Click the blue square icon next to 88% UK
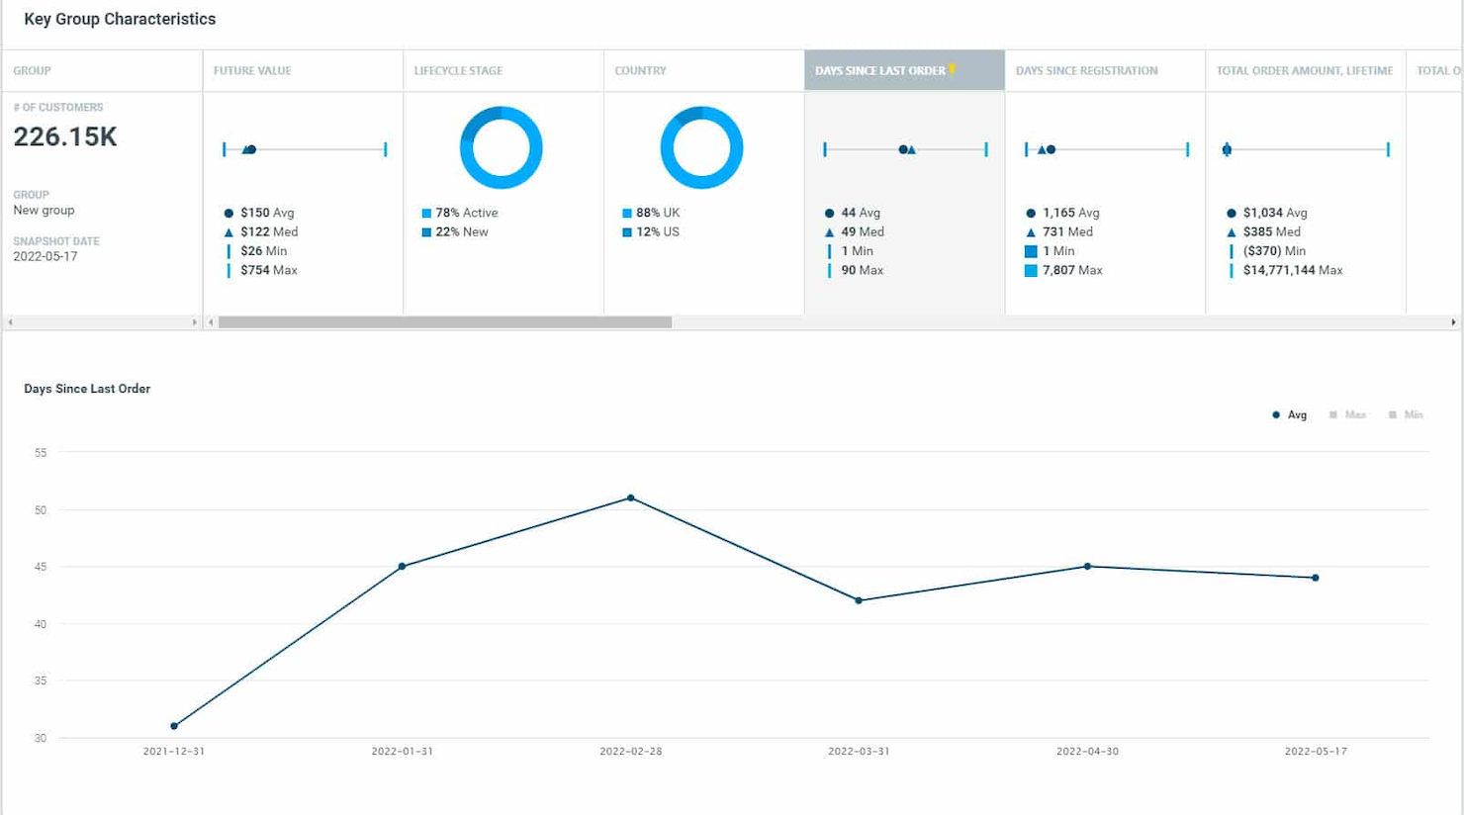 (x=627, y=212)
